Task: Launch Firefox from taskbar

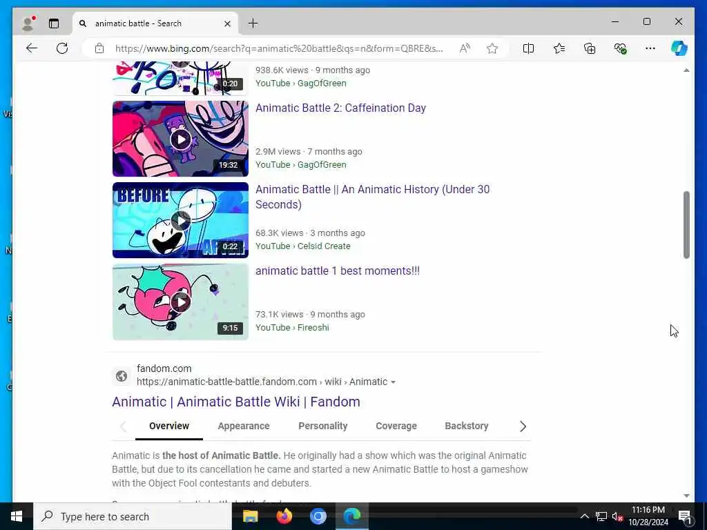Action: click(x=284, y=516)
